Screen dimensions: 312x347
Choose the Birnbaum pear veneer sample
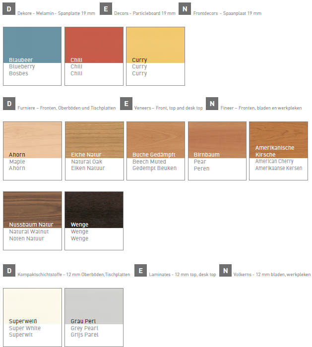(217, 139)
